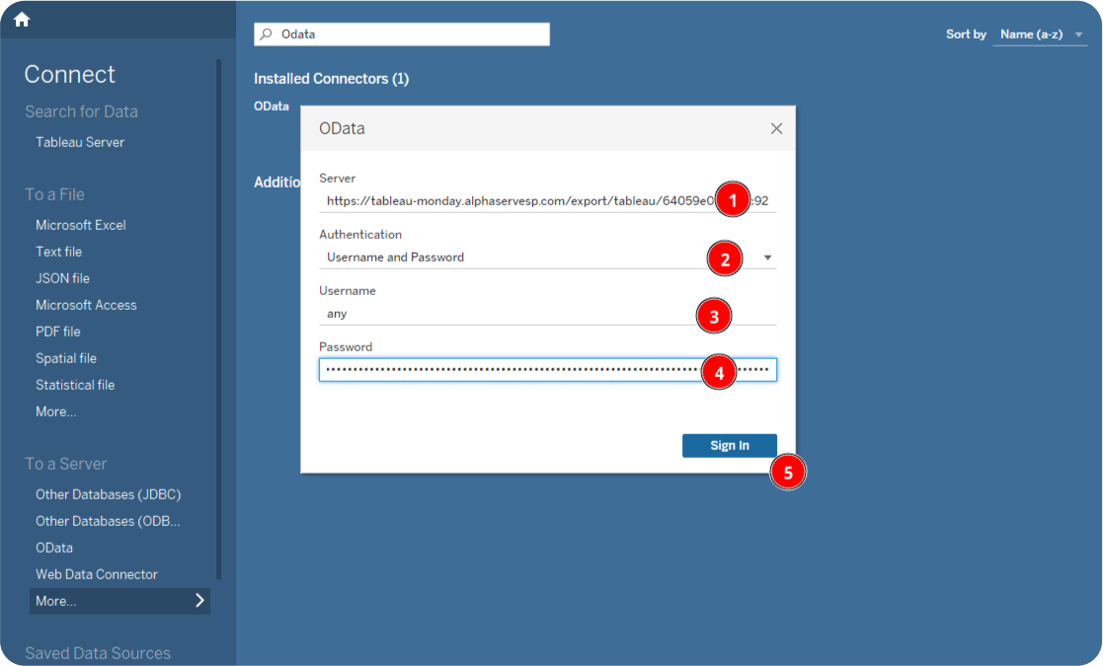Open the Authentication dropdown in the dialog
1103x666 pixels.
tap(767, 258)
